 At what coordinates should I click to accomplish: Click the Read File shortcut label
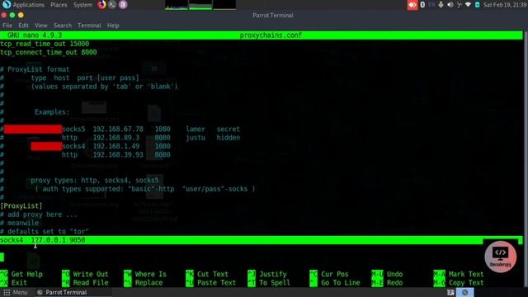pyautogui.click(x=91, y=282)
